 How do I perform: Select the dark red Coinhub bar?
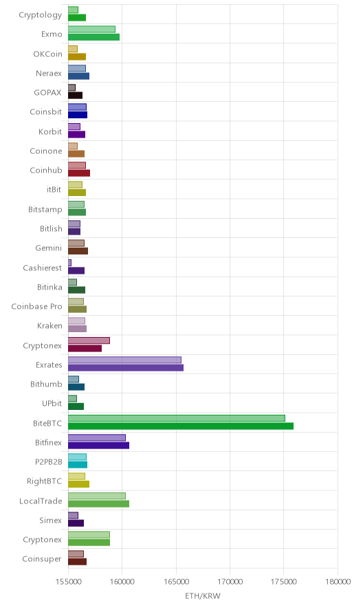pos(79,173)
